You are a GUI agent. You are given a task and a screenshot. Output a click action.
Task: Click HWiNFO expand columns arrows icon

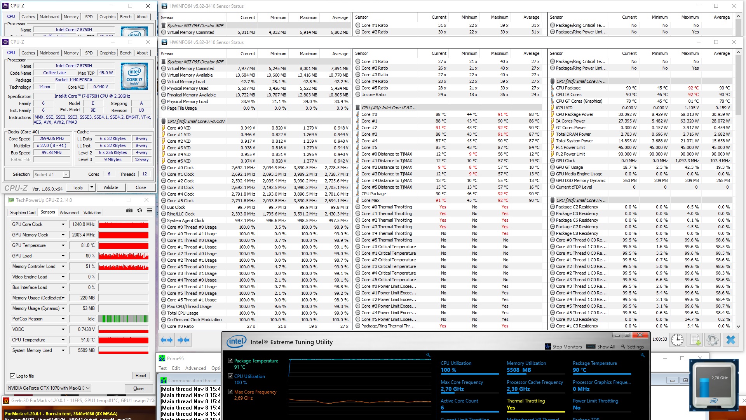point(167,340)
